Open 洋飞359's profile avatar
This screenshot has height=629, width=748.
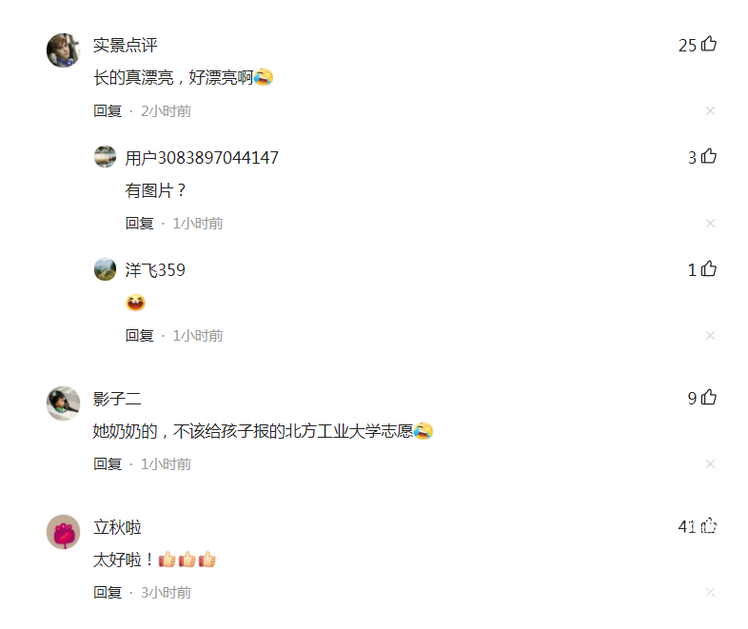click(105, 269)
